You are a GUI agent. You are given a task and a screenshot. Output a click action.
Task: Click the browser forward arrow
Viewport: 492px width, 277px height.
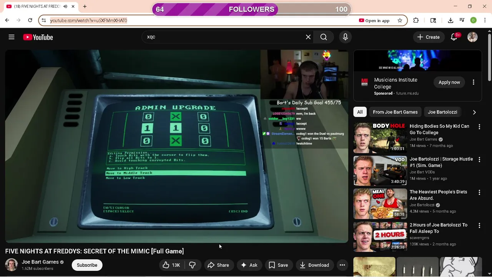pos(18,20)
